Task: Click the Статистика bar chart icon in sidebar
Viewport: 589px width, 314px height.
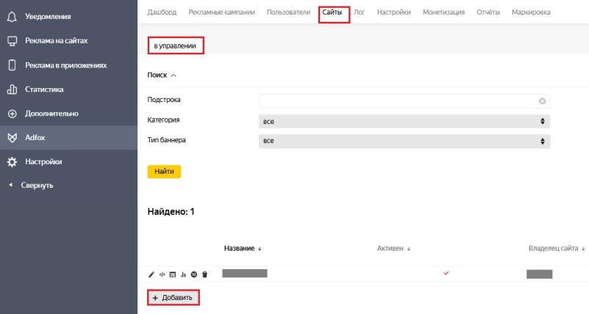Action: coord(12,90)
